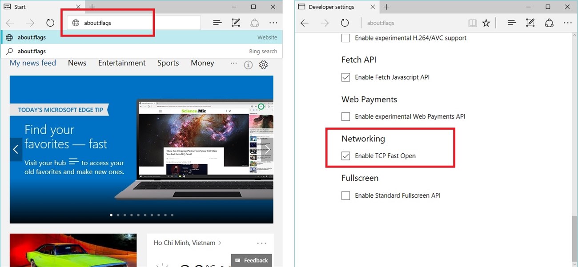Go back in Developer settings window
Screen dimensions: 578x267
pyautogui.click(x=305, y=23)
